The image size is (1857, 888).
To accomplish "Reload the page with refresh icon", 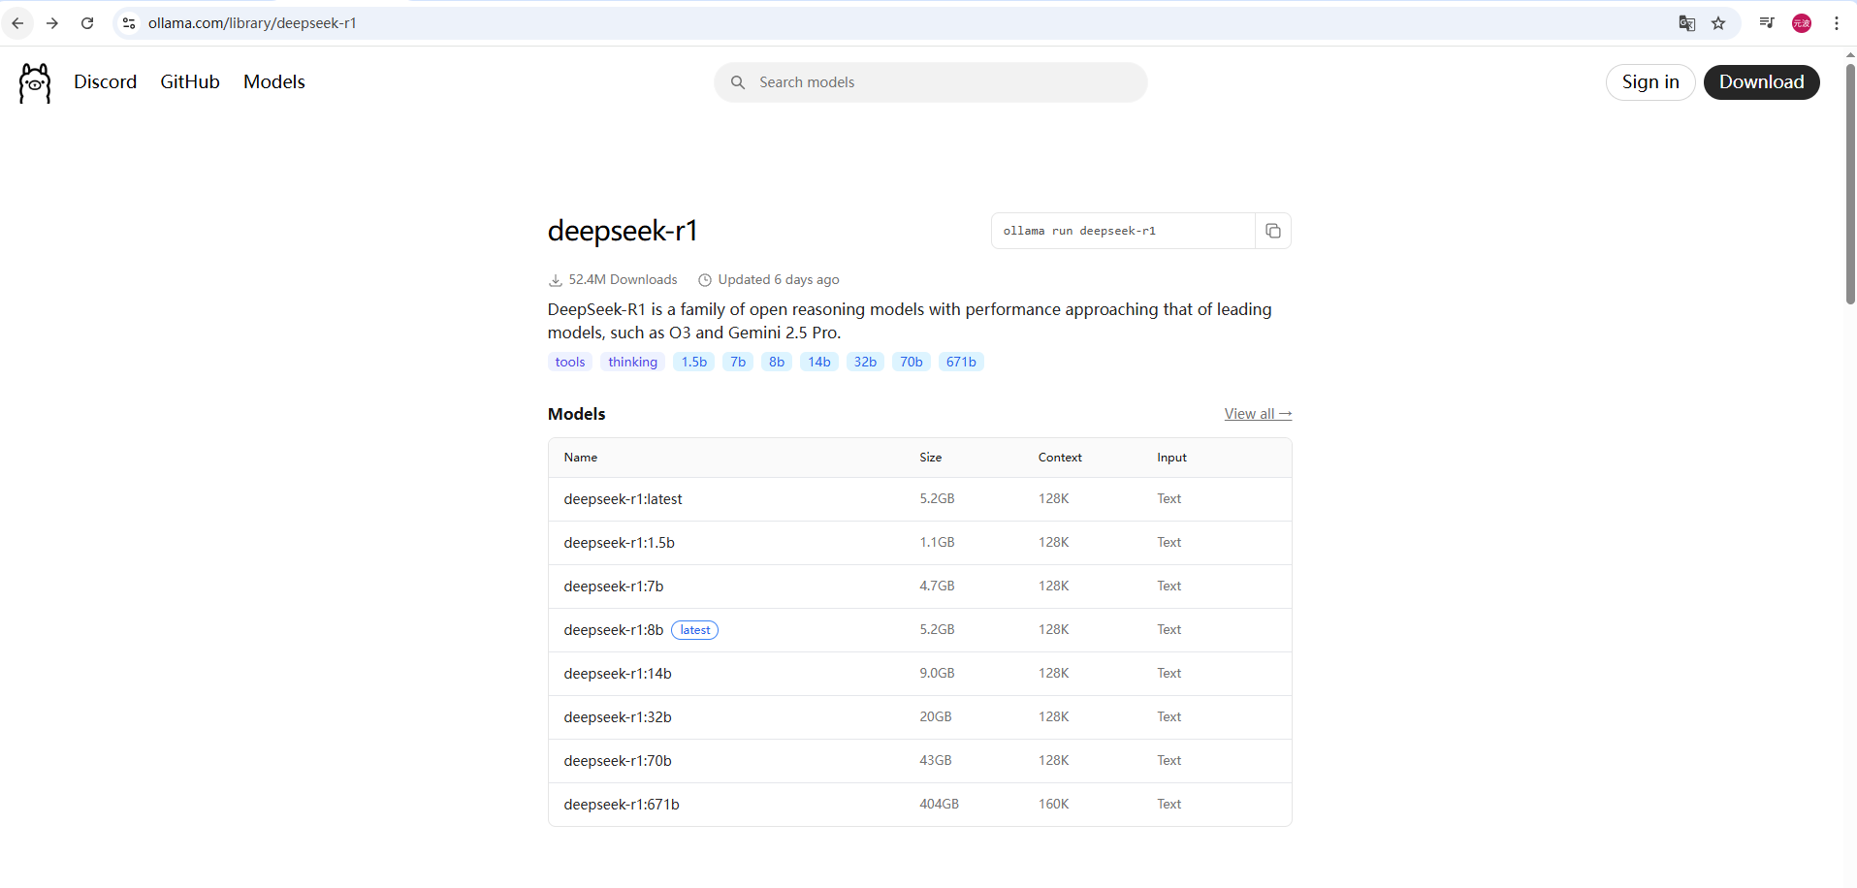I will click(x=87, y=23).
